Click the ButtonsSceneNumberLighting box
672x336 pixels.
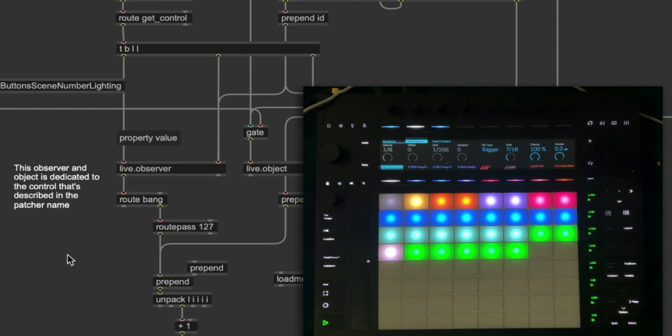[x=61, y=86]
